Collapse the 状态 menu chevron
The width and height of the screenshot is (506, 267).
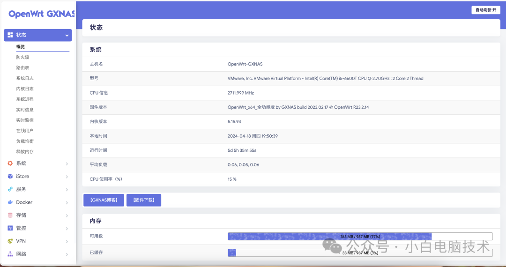pyautogui.click(x=67, y=35)
